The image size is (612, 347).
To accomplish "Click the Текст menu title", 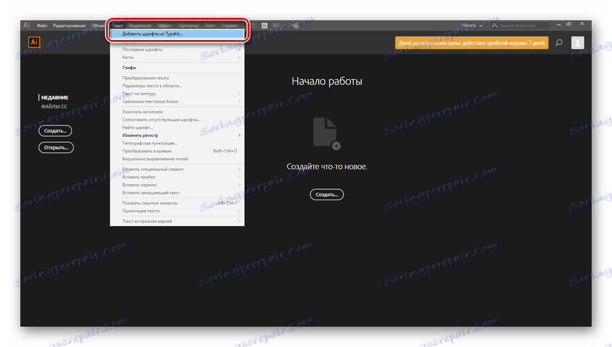I will click(x=118, y=26).
